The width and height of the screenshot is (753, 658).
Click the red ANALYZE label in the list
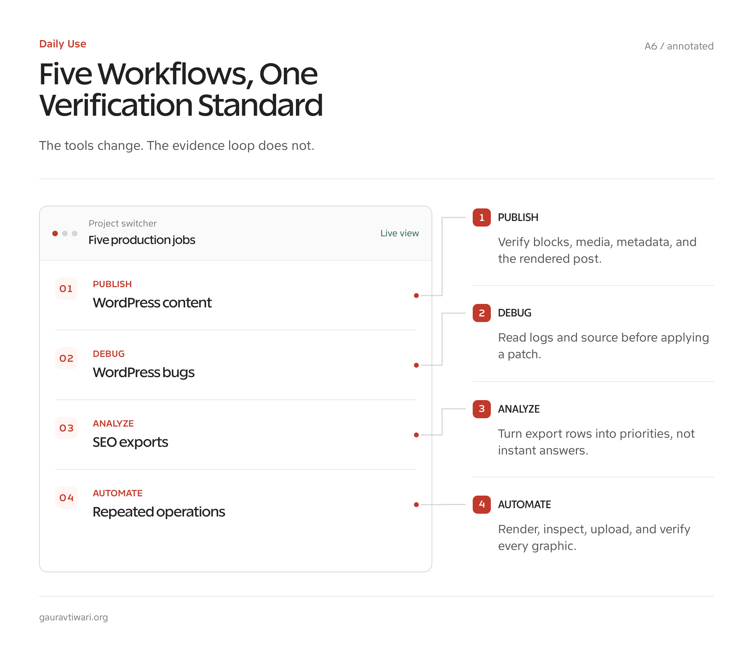(x=113, y=424)
